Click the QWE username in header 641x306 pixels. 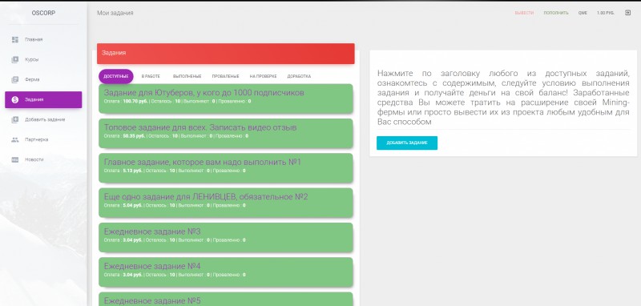583,13
